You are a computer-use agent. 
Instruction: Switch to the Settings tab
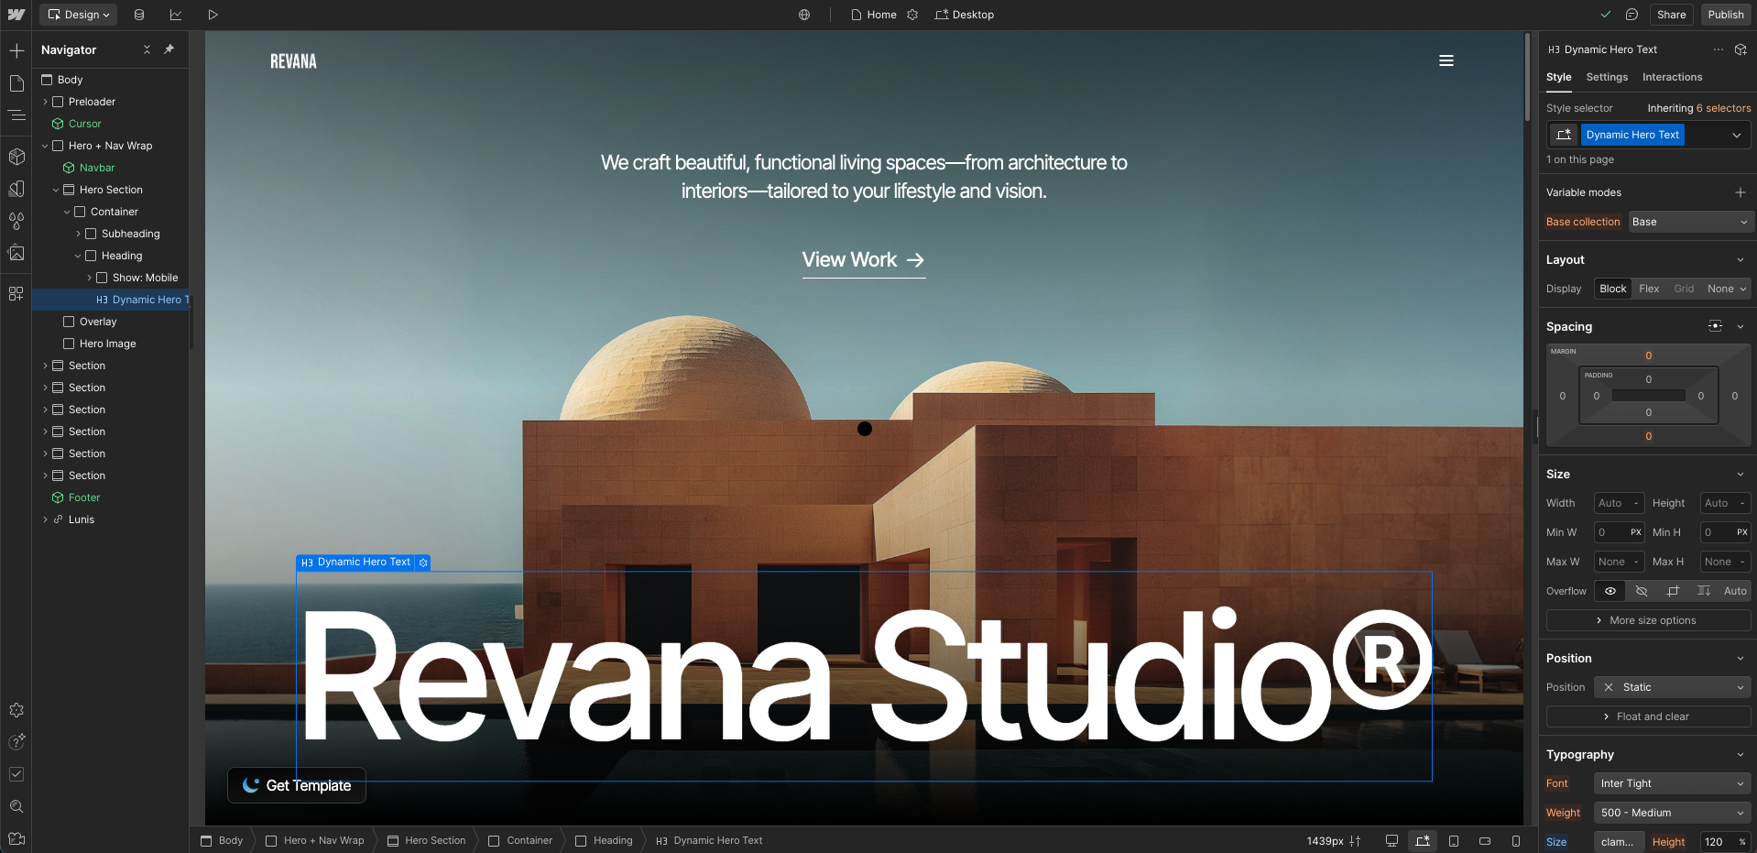click(1606, 77)
